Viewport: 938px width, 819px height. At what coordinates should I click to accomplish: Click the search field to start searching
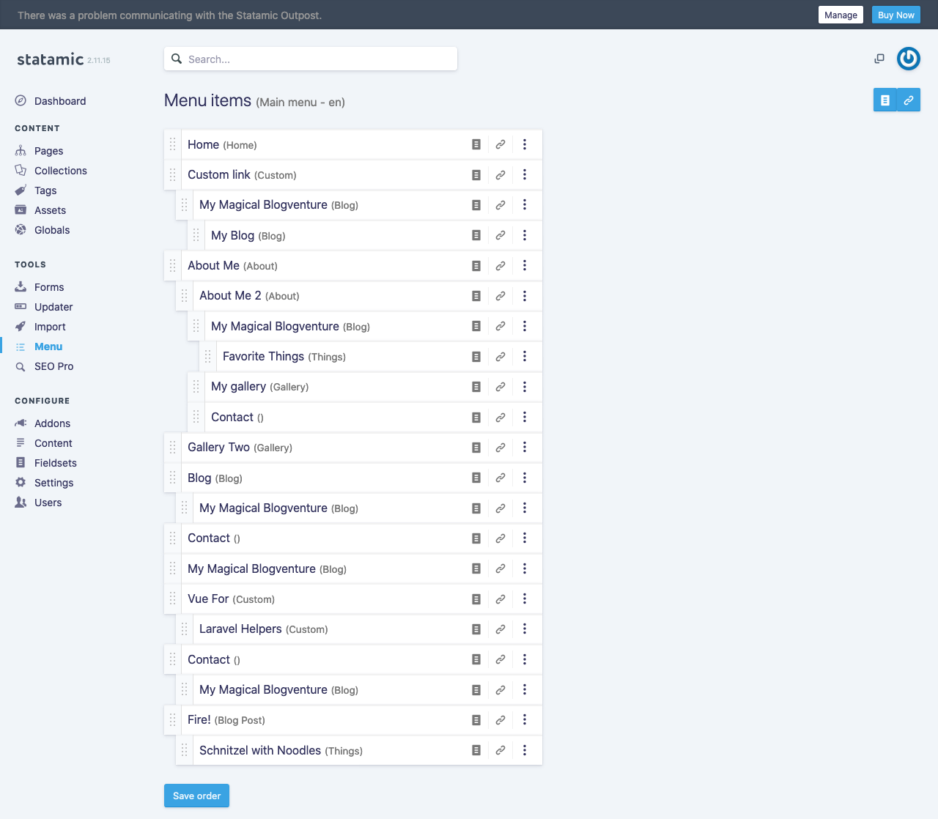(310, 58)
